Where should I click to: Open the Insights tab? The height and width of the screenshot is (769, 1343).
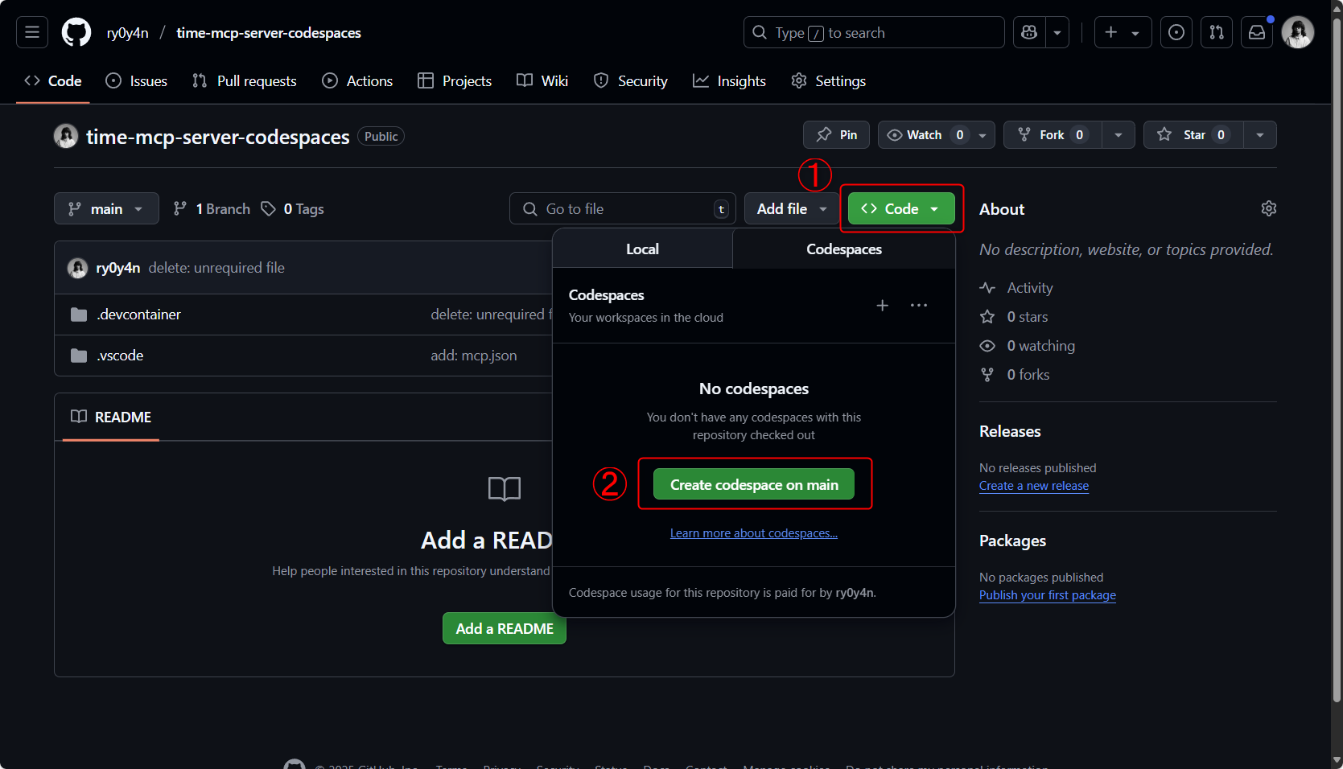pos(729,81)
